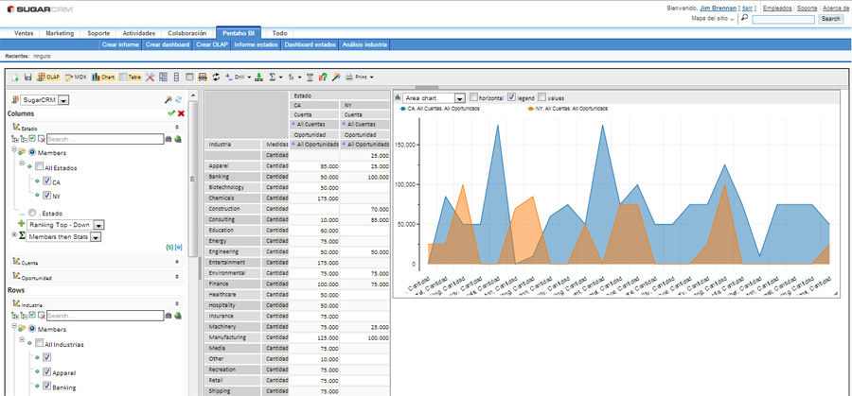Image resolution: width=852 pixels, height=396 pixels.
Task: Show the Chart view
Action: [104, 77]
